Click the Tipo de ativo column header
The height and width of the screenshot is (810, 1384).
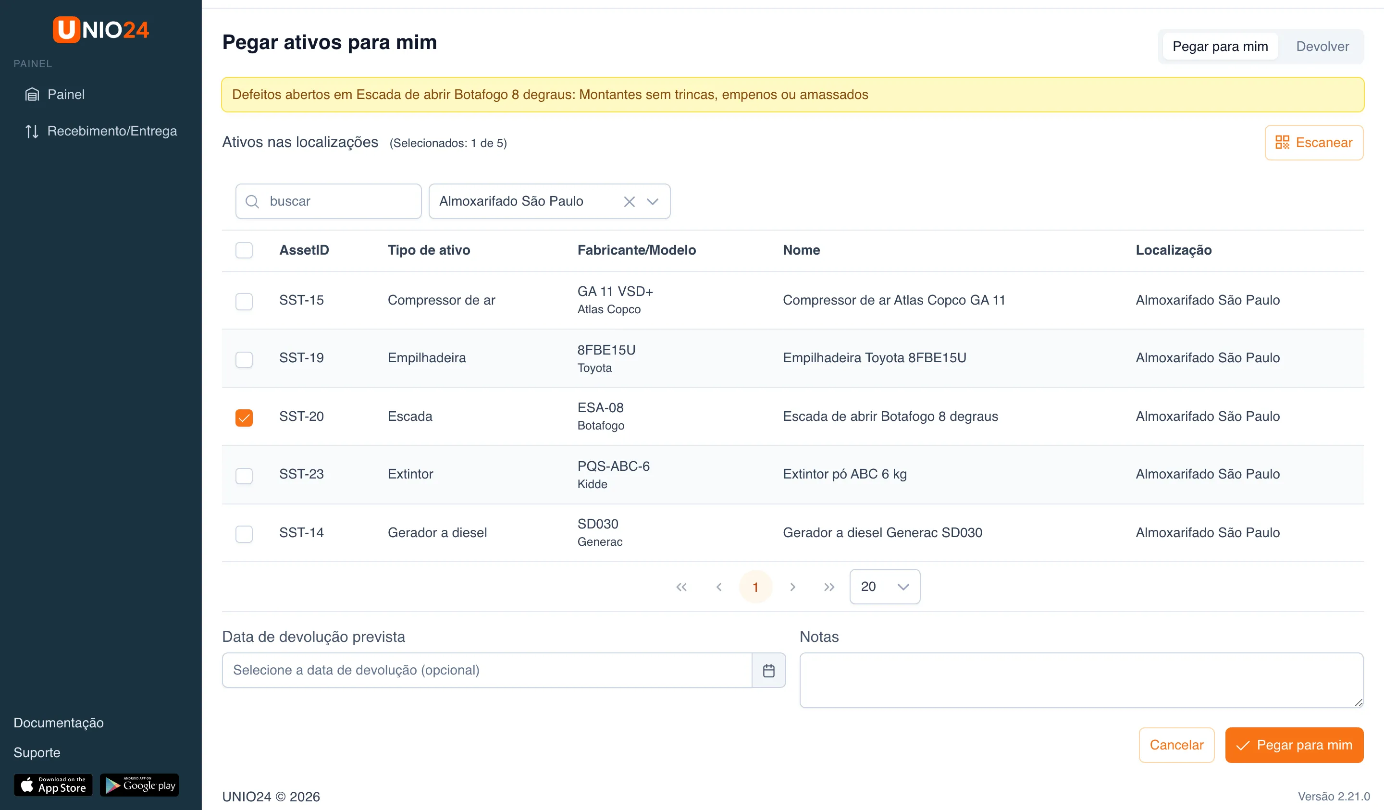pyautogui.click(x=428, y=250)
